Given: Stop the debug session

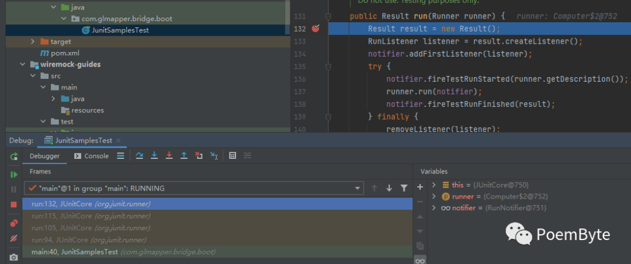Looking at the screenshot, I should pyautogui.click(x=14, y=204).
